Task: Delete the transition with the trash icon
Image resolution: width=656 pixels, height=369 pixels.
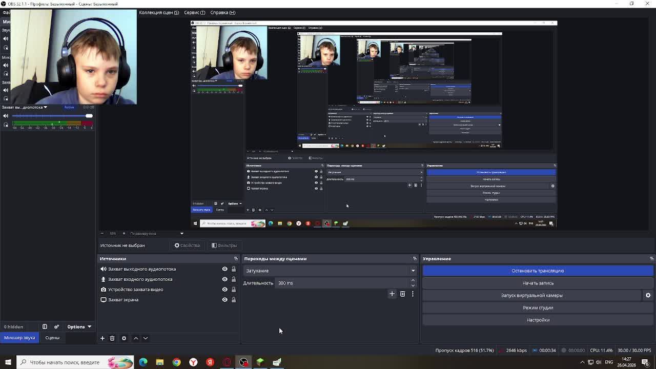Action: pyautogui.click(x=402, y=294)
